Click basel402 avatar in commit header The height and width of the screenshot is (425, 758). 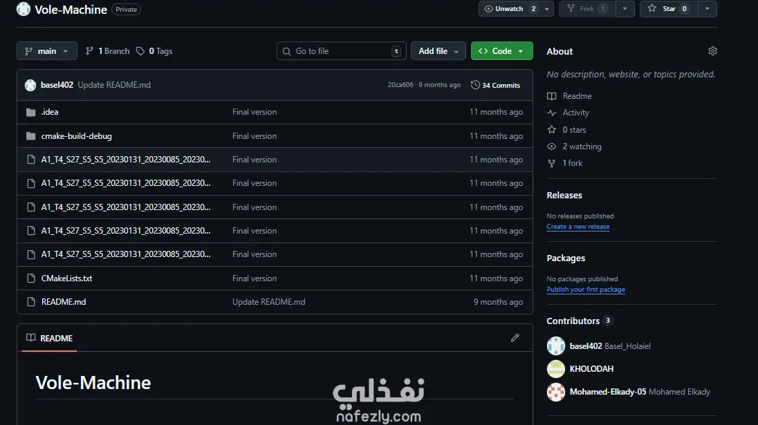pos(30,85)
